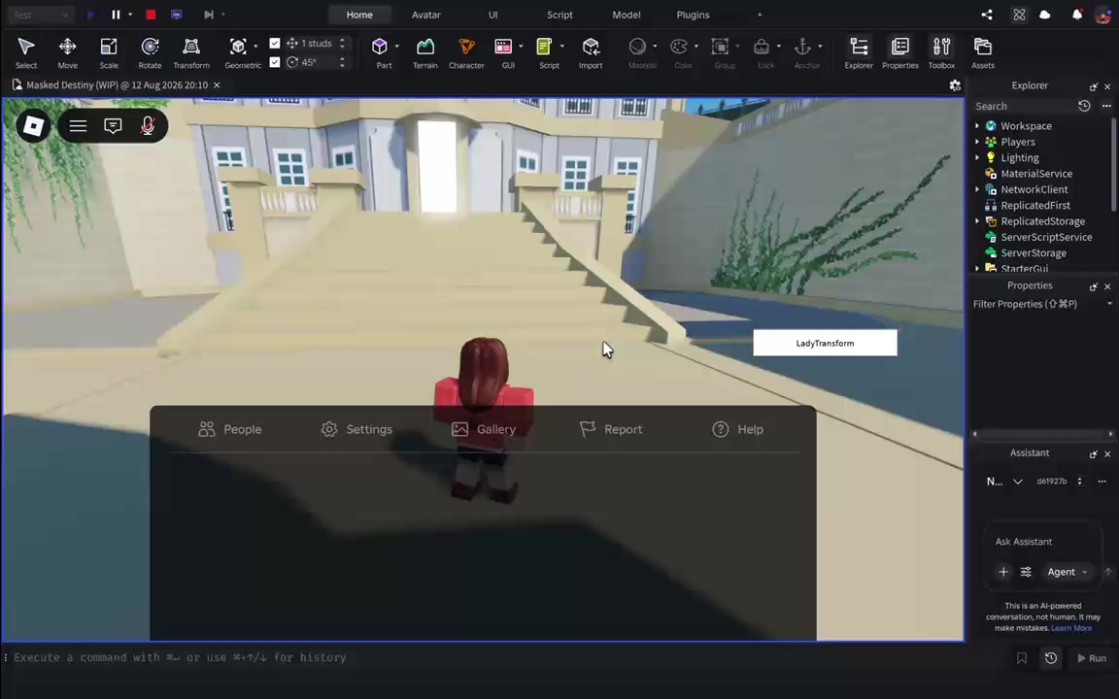This screenshot has width=1119, height=699.
Task: Switch to the Script tab
Action: pos(559,15)
